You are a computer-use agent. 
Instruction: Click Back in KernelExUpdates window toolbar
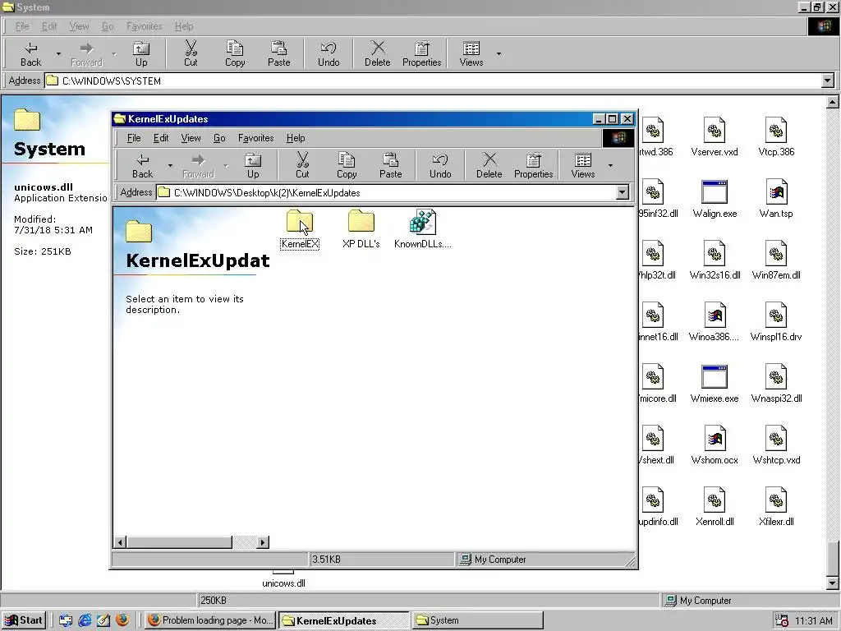142,166
